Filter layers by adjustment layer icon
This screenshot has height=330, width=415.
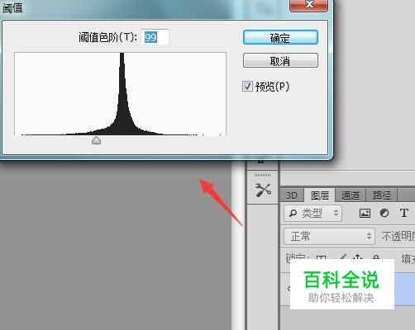(x=384, y=213)
